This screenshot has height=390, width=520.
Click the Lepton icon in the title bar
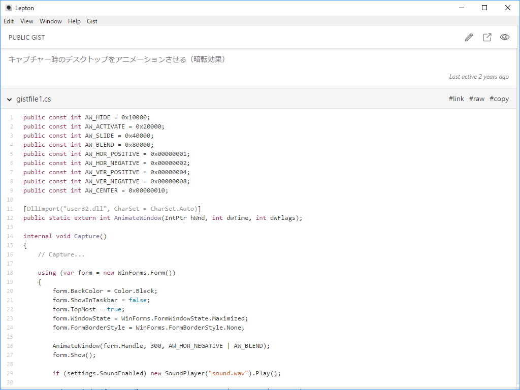point(8,8)
